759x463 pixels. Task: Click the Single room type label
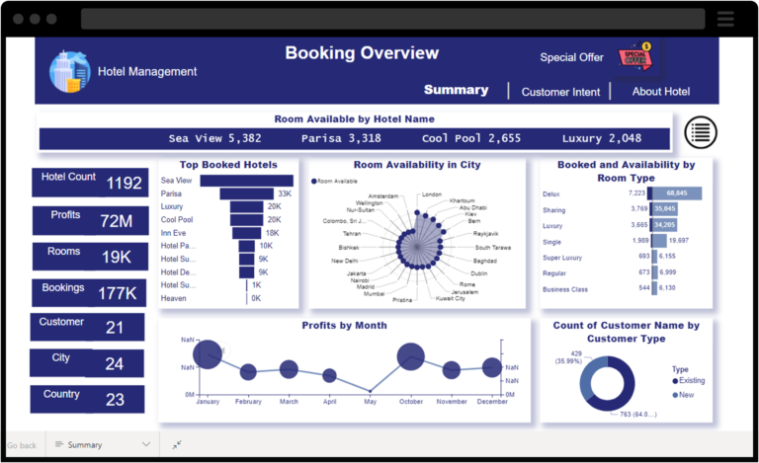click(551, 242)
